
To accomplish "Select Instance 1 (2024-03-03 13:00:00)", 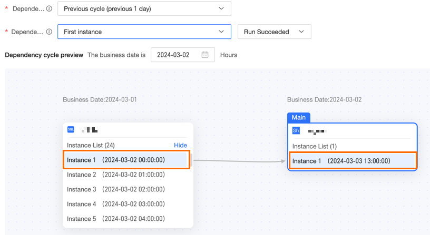I will pyautogui.click(x=353, y=161).
